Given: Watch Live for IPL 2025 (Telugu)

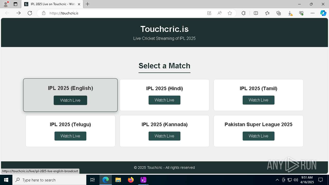Looking at the screenshot, I should (70, 136).
